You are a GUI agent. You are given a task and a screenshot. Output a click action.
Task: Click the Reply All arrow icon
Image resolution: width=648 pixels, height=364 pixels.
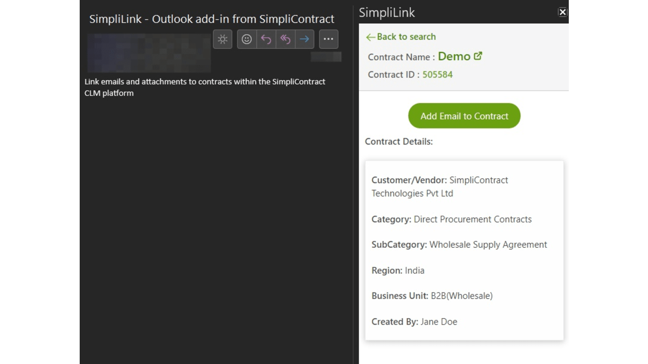(285, 39)
